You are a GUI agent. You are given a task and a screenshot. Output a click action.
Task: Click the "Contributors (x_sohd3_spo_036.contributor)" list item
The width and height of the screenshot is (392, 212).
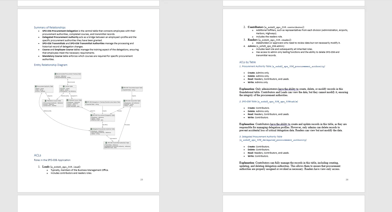click(x=276, y=27)
